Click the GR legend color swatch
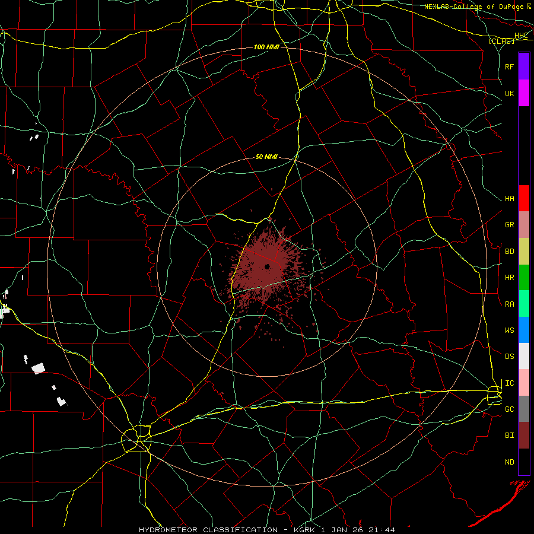 click(x=524, y=225)
